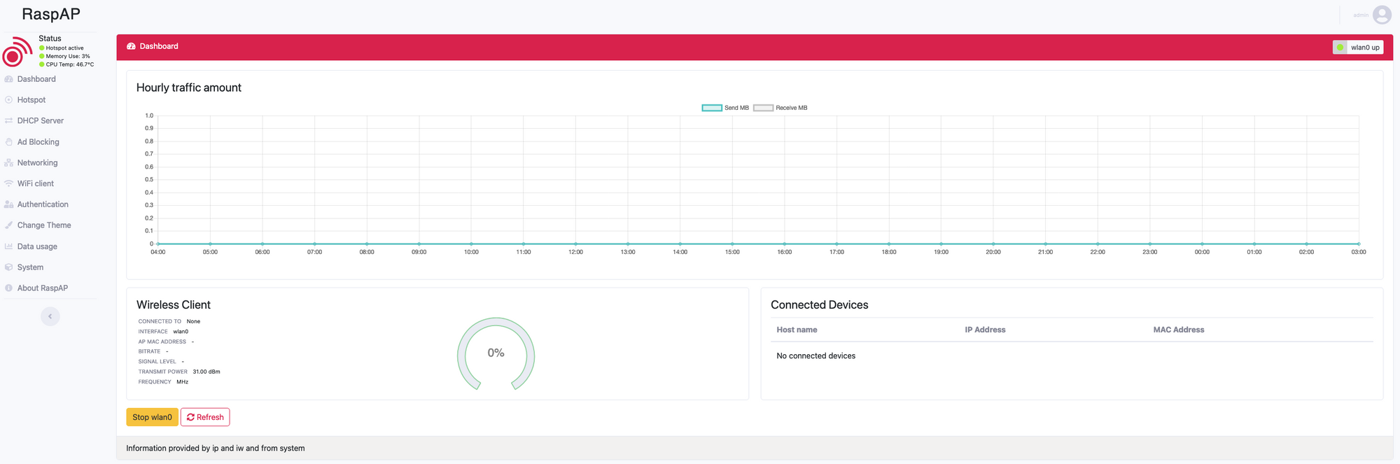Click the admin user avatar icon

[x=1382, y=15]
